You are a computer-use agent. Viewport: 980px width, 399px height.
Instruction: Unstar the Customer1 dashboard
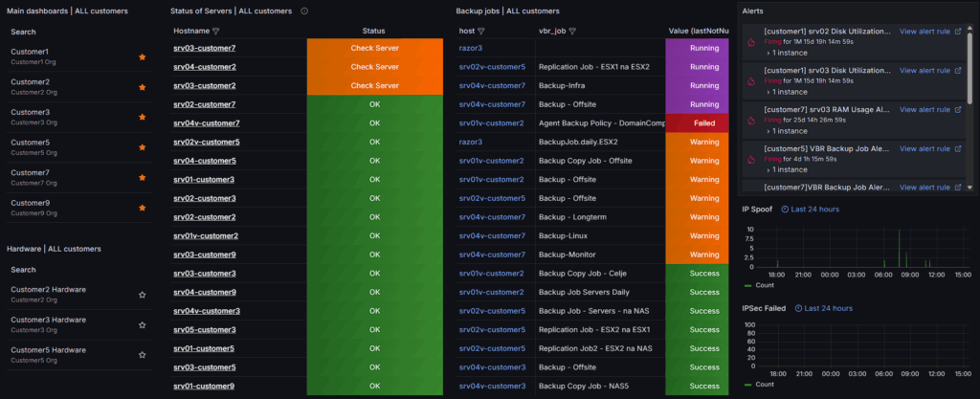click(x=143, y=56)
